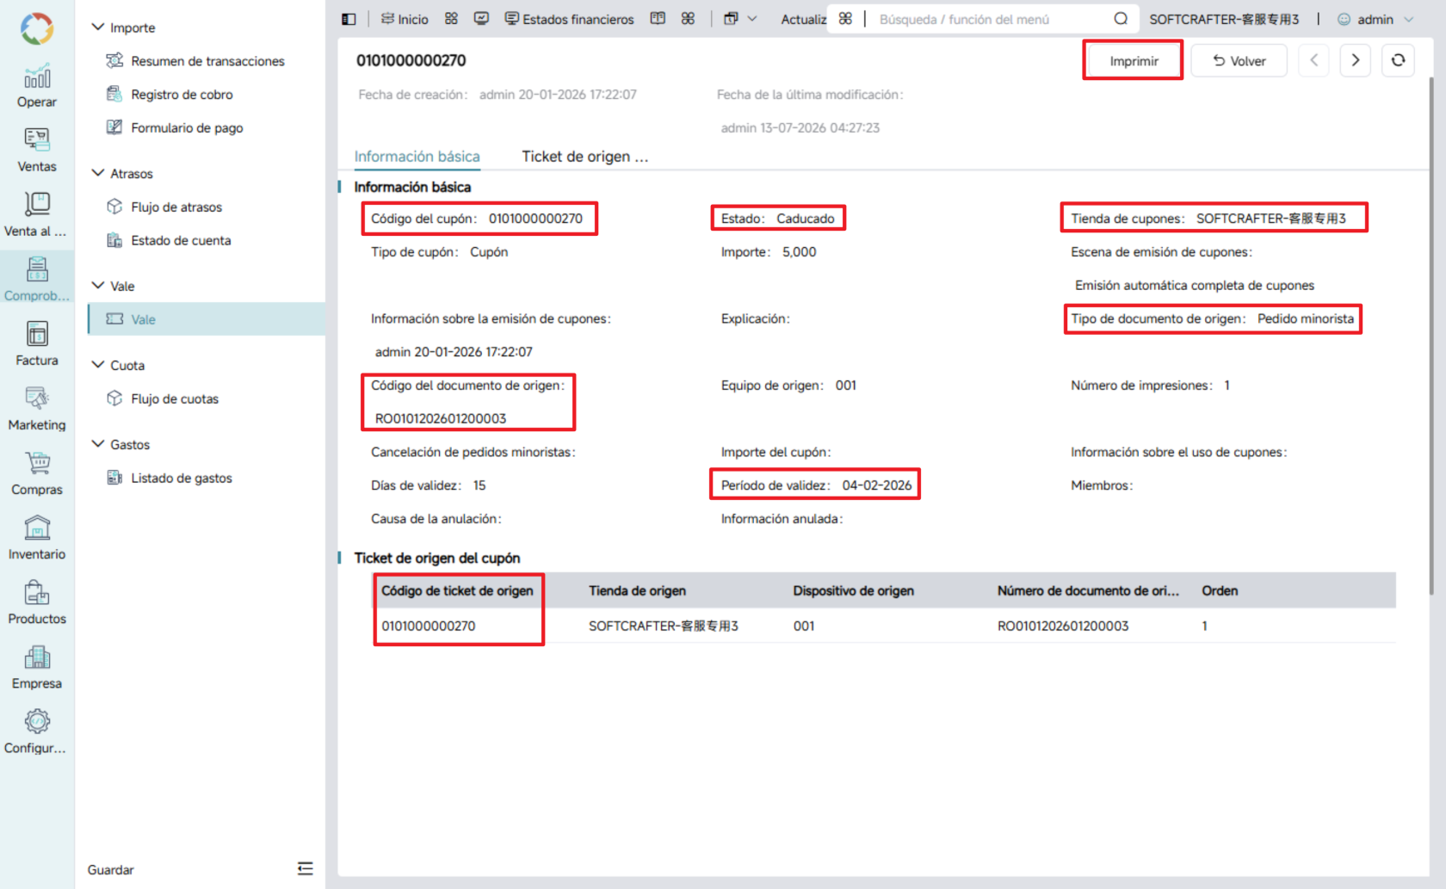Collapse the Importe group
Viewport: 1446px width, 889px height.
coord(98,28)
